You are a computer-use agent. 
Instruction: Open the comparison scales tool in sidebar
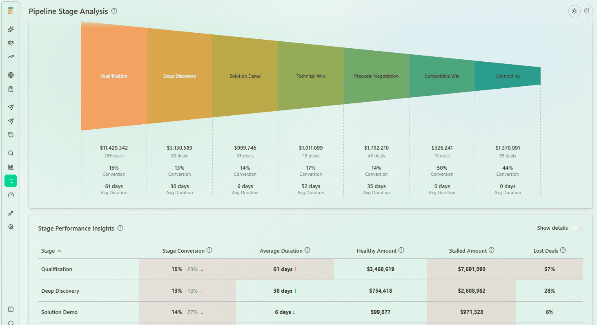pos(11,43)
